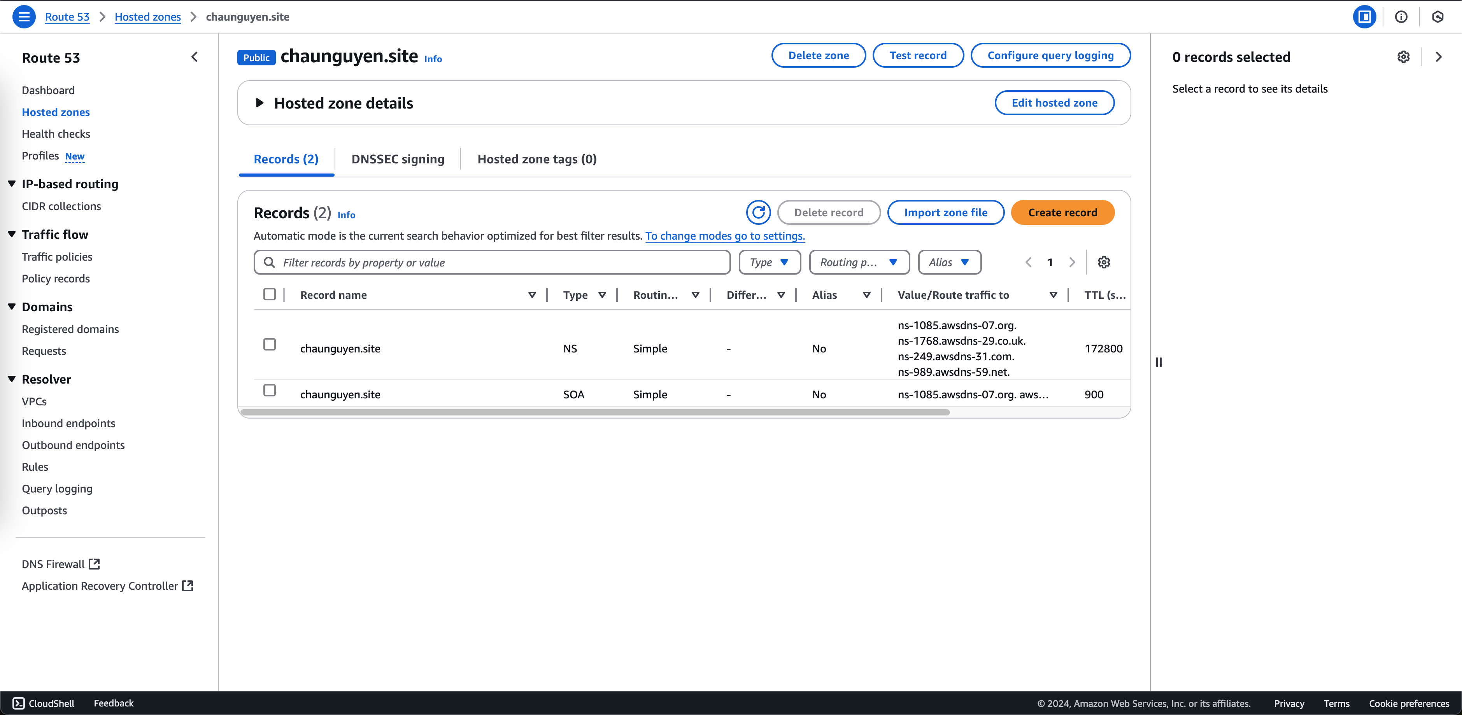Open Application Recovery Controller external link

click(x=108, y=585)
